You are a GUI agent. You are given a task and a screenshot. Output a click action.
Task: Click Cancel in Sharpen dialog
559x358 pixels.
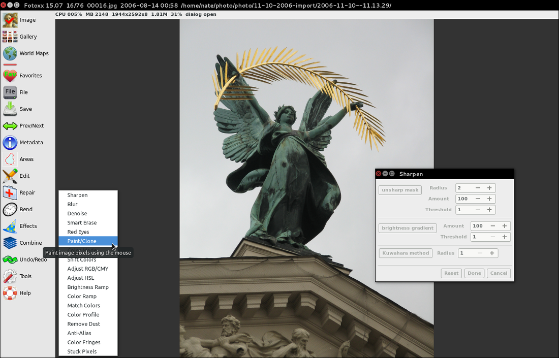coord(499,273)
